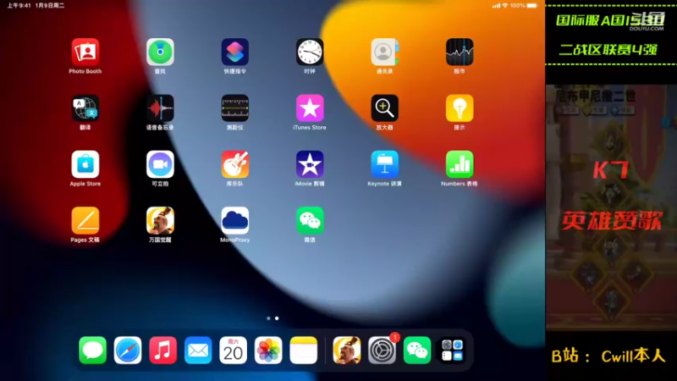
Task: Open Pages 文稿 app
Action: click(85, 220)
